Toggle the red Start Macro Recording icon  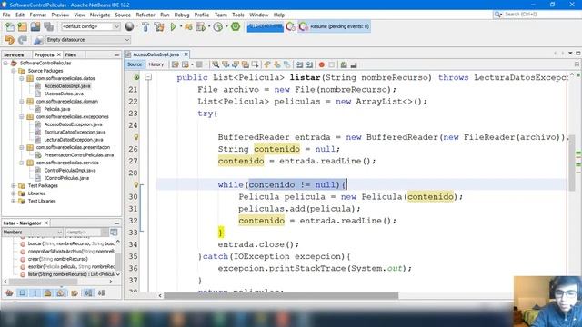[x=322, y=64]
